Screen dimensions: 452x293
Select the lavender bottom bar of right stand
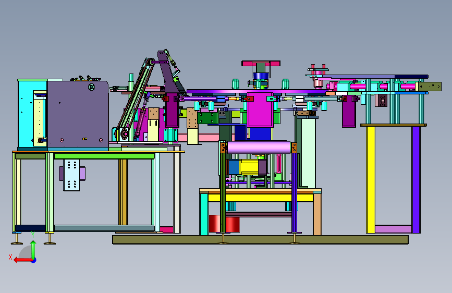(394, 229)
